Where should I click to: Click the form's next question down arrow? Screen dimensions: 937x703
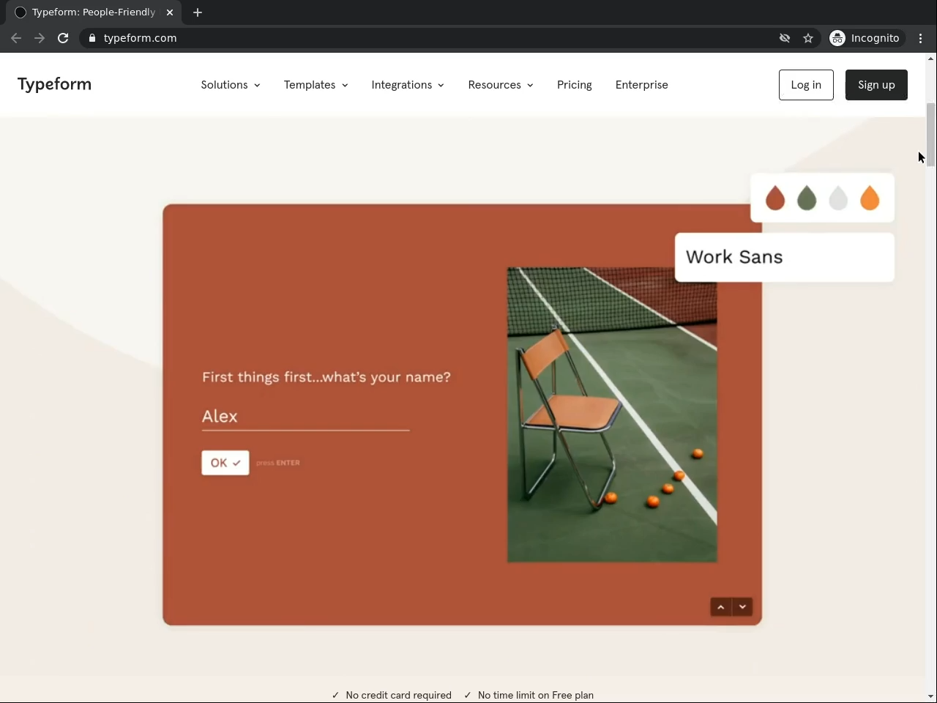point(742,607)
